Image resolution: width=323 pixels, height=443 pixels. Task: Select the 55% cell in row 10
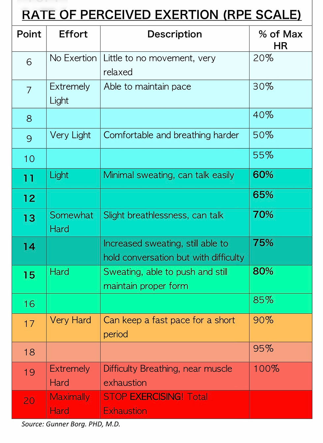click(280, 158)
